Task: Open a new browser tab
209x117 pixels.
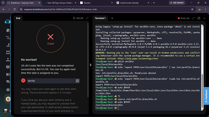Action: coord(154,3)
